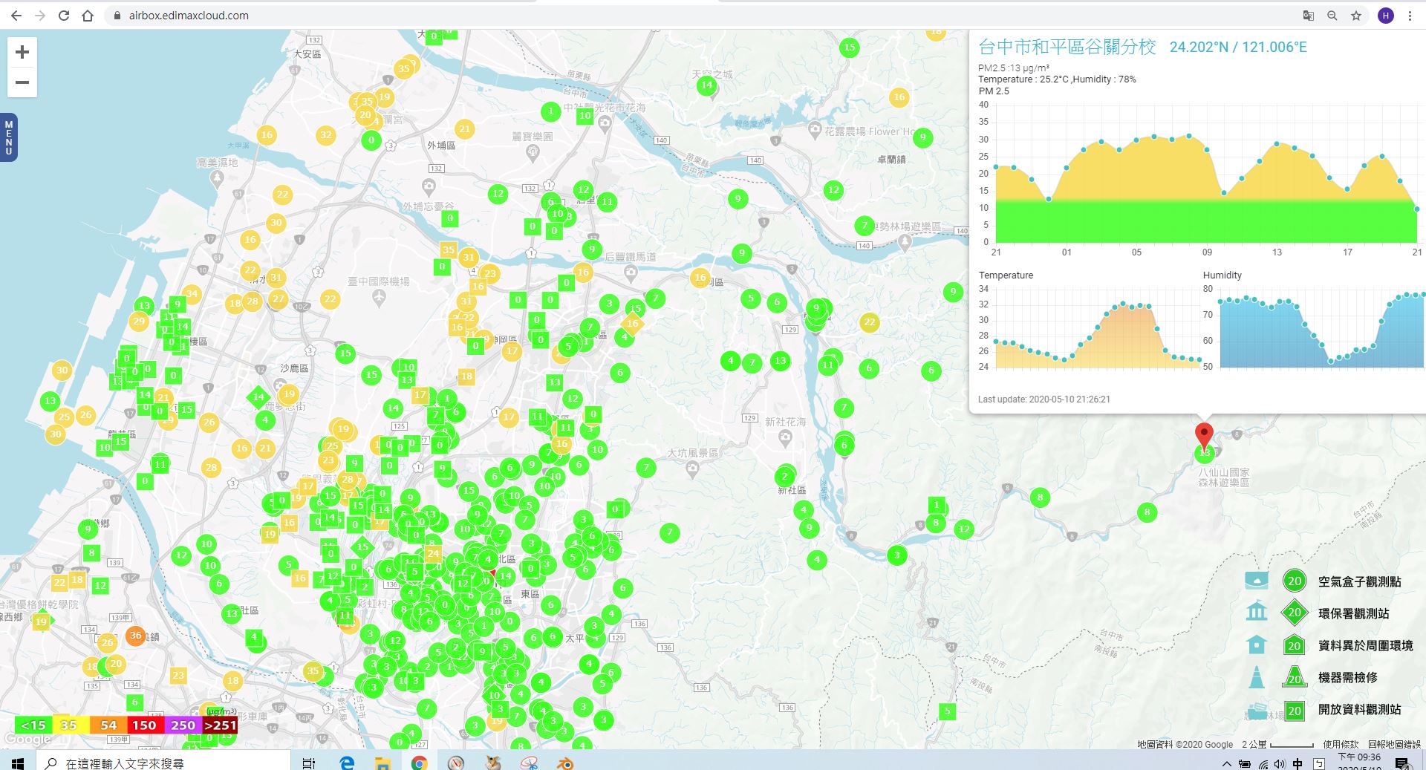Viewport: 1426px width, 770px height.
Task: Click the <15 green color legend swatch
Action: [33, 725]
